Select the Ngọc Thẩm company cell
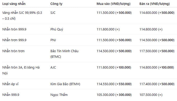The height and width of the screenshot is (101, 177). (x=59, y=95)
